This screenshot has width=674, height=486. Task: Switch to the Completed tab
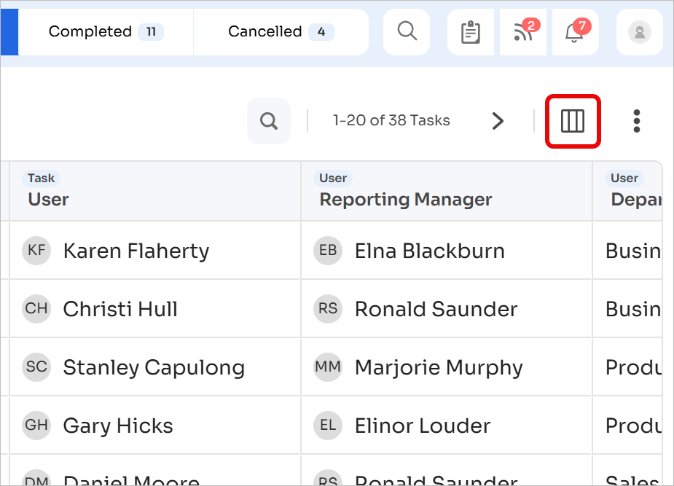(106, 32)
